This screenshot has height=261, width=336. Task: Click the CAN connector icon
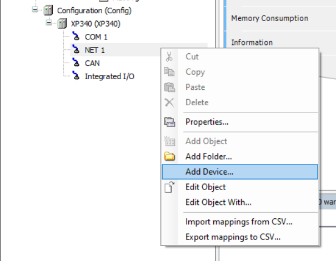[x=76, y=63]
